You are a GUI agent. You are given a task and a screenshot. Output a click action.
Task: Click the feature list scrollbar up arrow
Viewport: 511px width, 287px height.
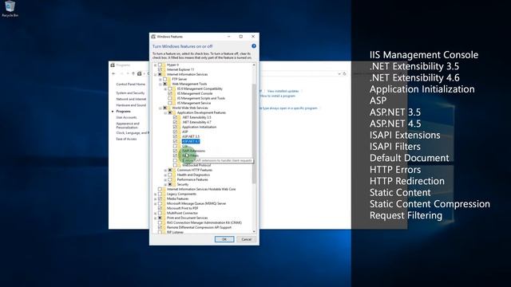(x=254, y=65)
